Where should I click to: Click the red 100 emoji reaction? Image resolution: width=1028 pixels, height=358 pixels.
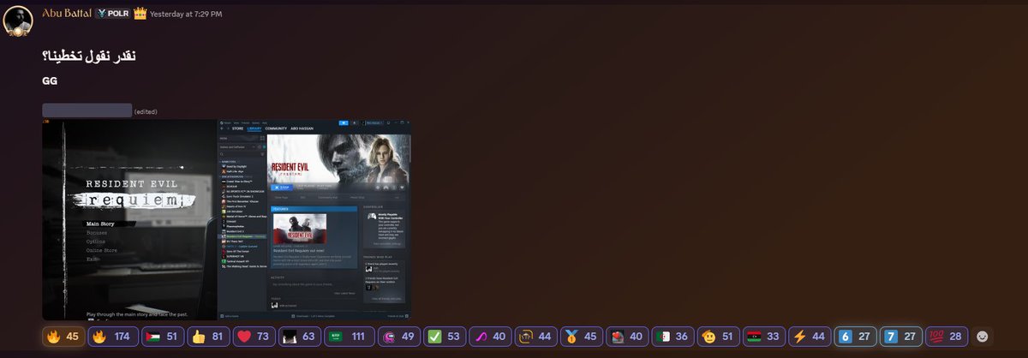coord(947,337)
